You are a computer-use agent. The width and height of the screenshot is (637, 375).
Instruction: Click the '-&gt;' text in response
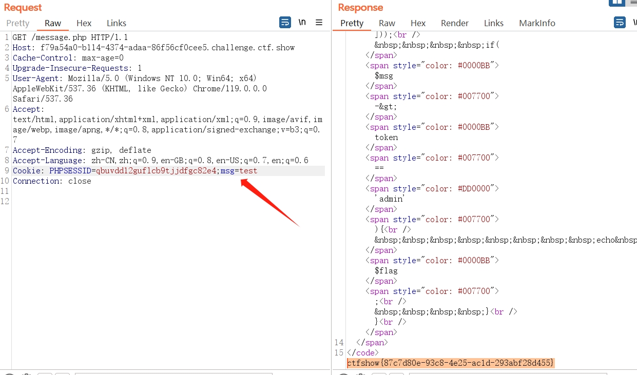[x=386, y=107]
